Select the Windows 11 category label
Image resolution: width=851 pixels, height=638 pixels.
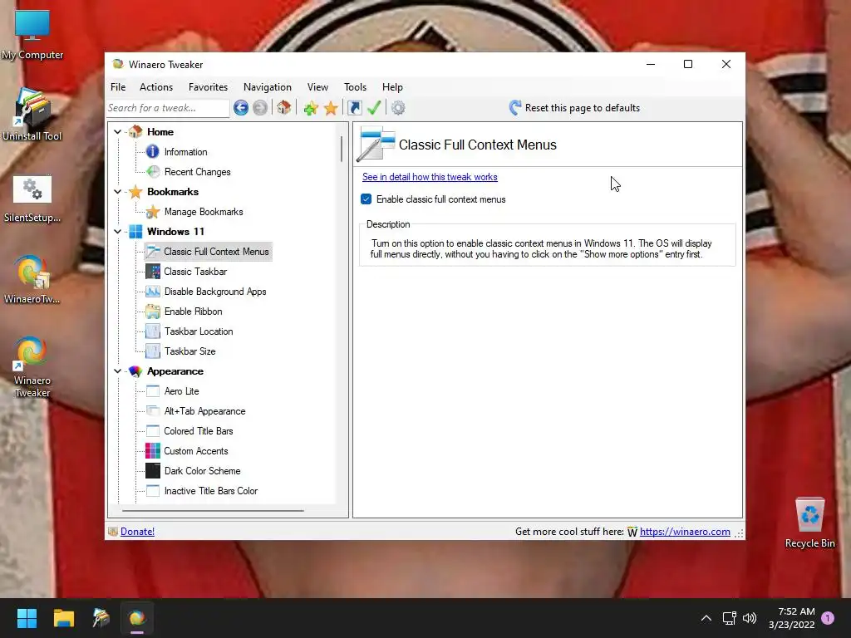tap(176, 232)
